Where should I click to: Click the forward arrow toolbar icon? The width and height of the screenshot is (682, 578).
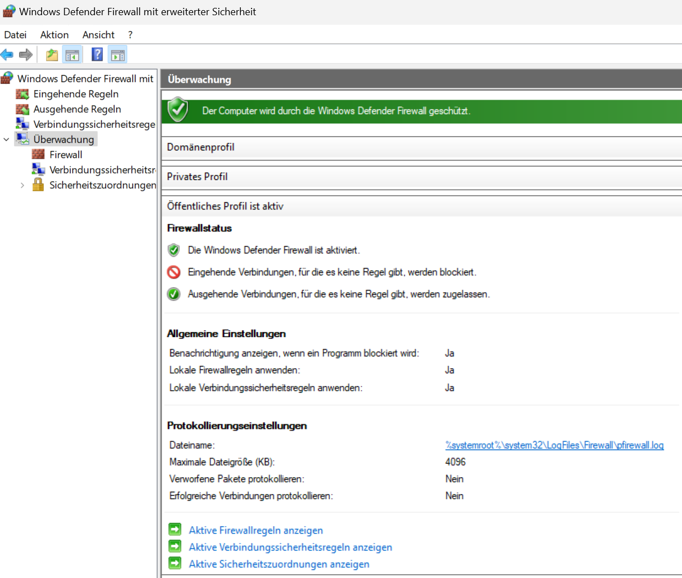[x=25, y=55]
